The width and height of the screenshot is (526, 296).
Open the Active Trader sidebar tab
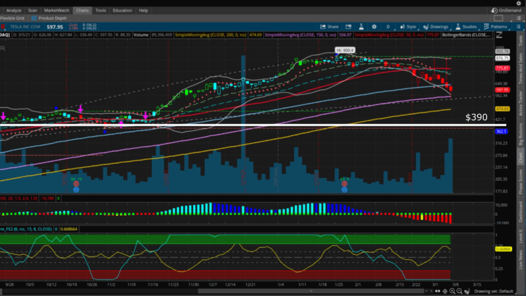pos(521,103)
